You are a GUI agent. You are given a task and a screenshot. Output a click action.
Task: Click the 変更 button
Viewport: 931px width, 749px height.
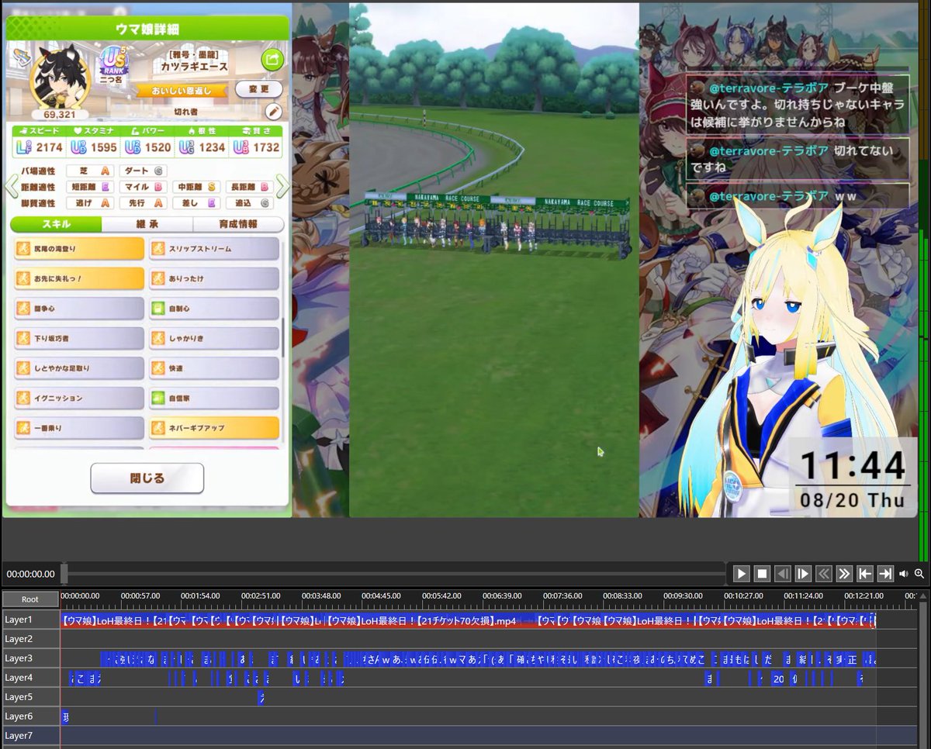pos(258,88)
